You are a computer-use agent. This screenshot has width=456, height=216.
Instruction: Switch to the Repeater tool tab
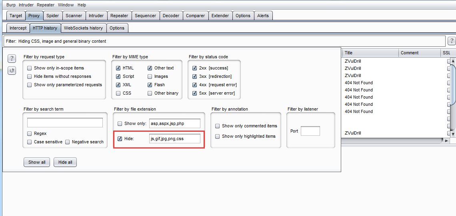(x=119, y=16)
